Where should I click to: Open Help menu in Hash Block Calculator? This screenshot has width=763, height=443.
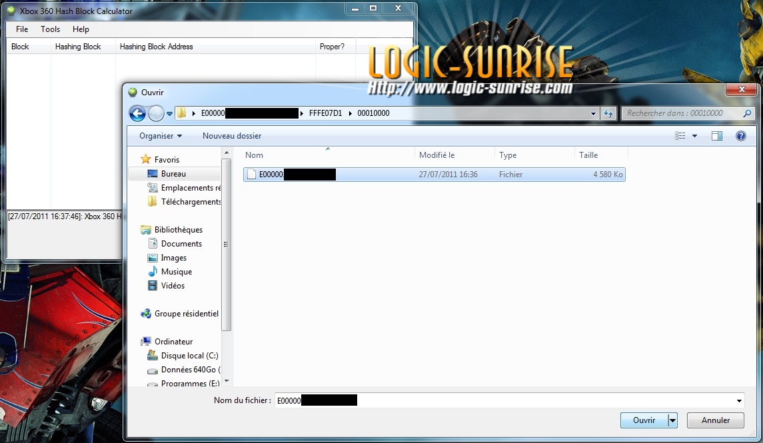81,29
